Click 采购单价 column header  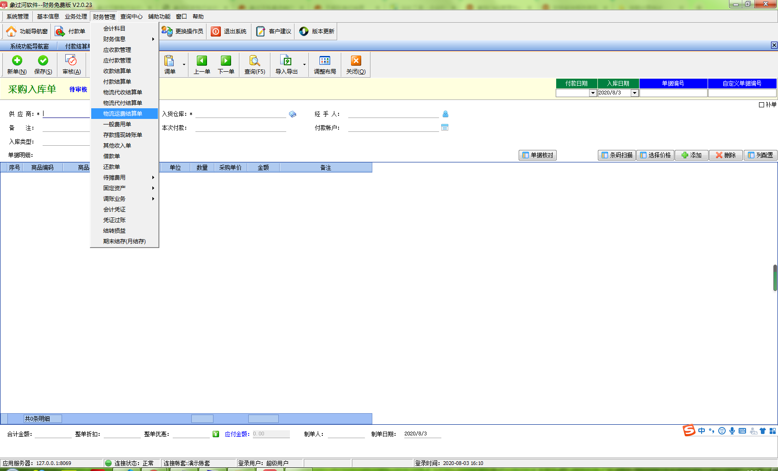(231, 167)
